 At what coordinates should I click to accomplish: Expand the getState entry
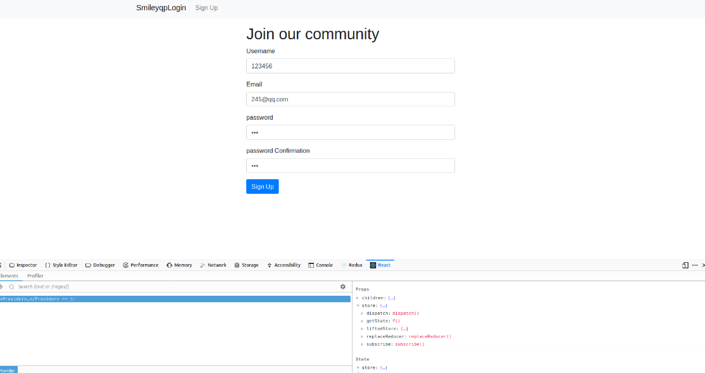(363, 321)
